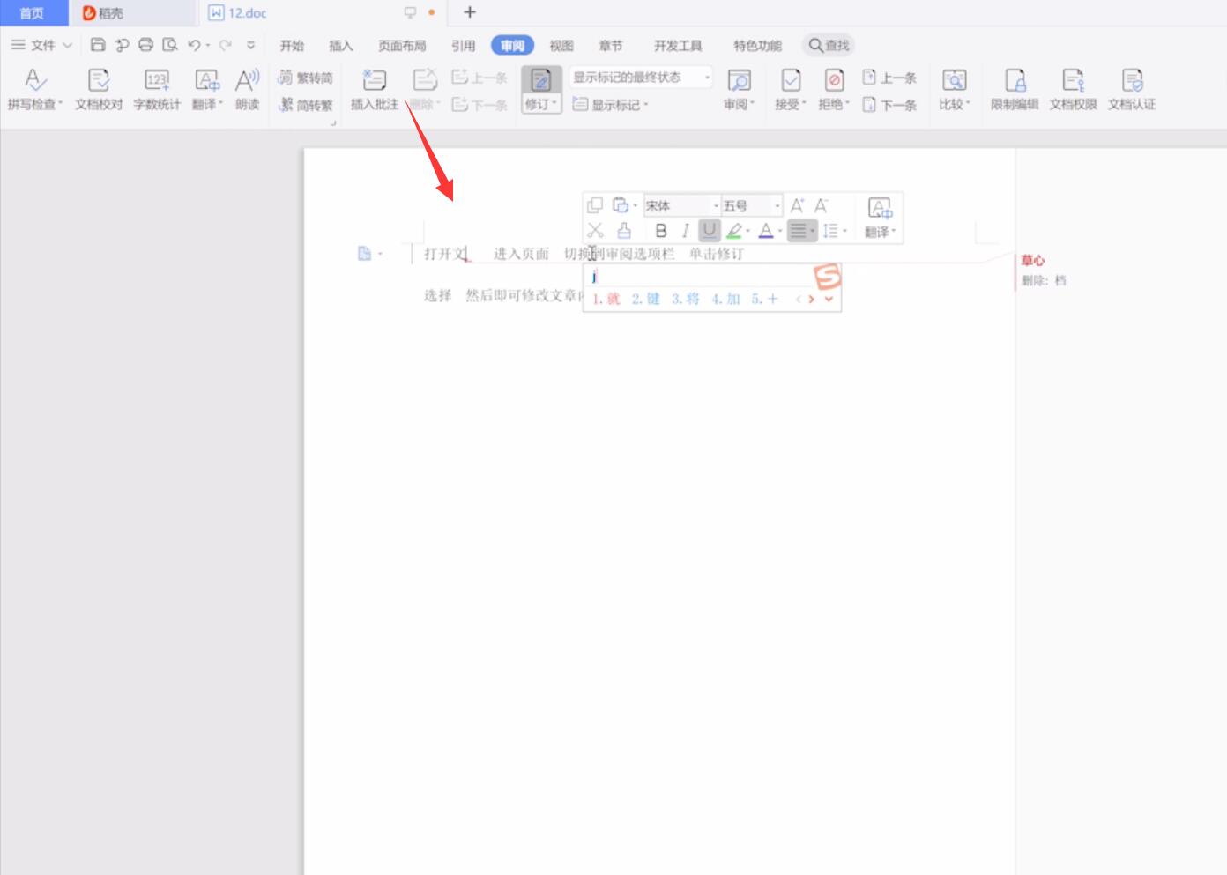Switch to the 特色功能 ribbon tab
The height and width of the screenshot is (875, 1227).
pyautogui.click(x=757, y=46)
